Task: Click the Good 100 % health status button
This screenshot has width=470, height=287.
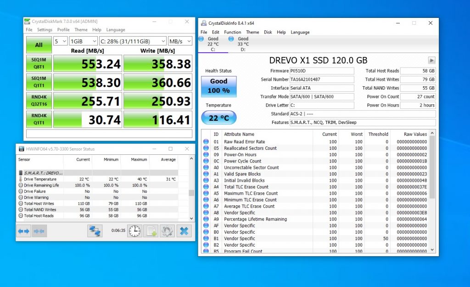Action: pos(219,86)
